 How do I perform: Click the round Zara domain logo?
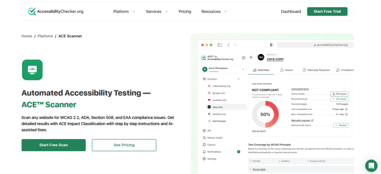[x=261, y=57]
